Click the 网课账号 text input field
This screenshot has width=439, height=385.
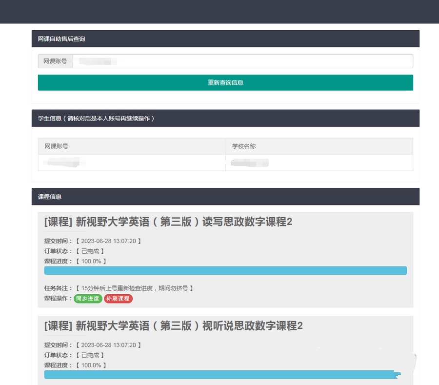242,61
